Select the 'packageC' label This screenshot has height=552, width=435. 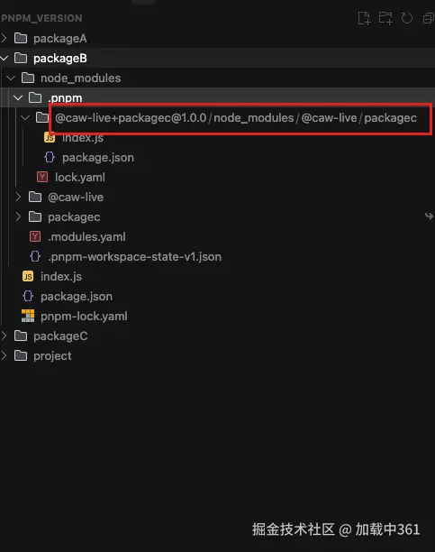(x=60, y=336)
